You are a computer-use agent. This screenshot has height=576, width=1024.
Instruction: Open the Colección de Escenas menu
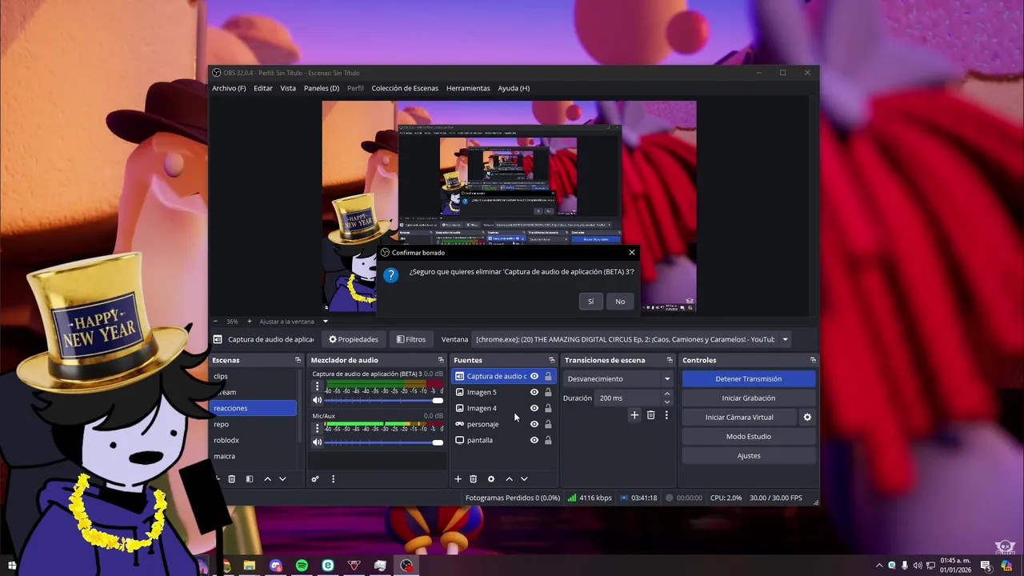pos(405,88)
